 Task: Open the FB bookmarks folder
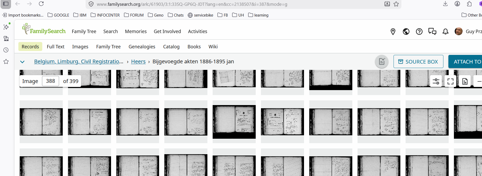(x=223, y=15)
